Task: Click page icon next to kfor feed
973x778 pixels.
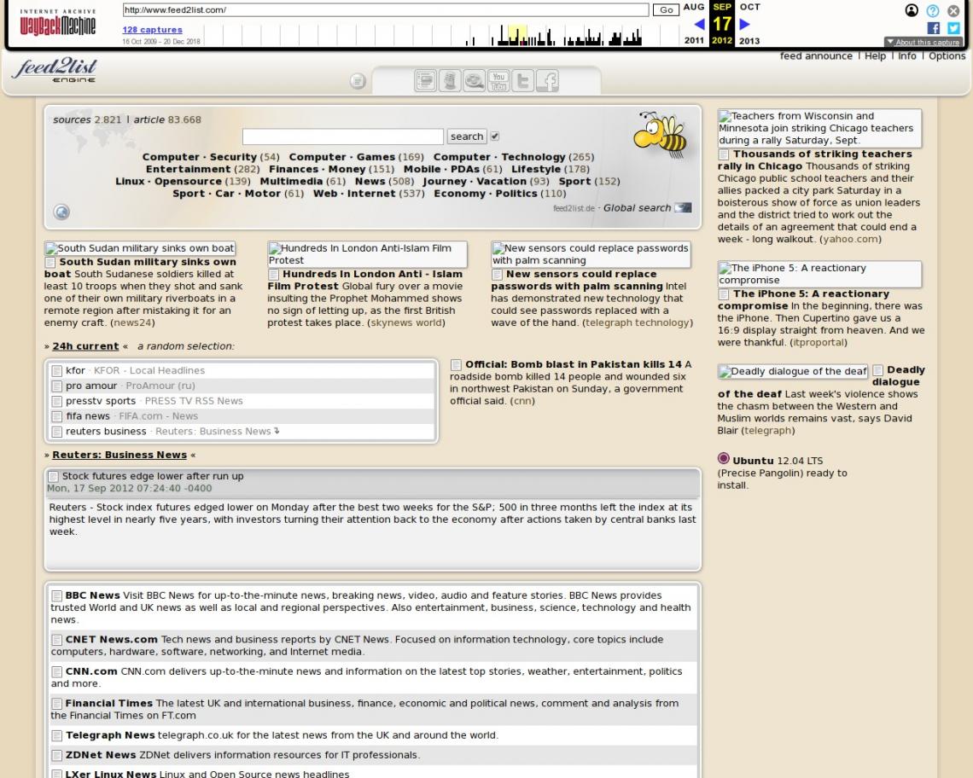Action: pos(56,371)
